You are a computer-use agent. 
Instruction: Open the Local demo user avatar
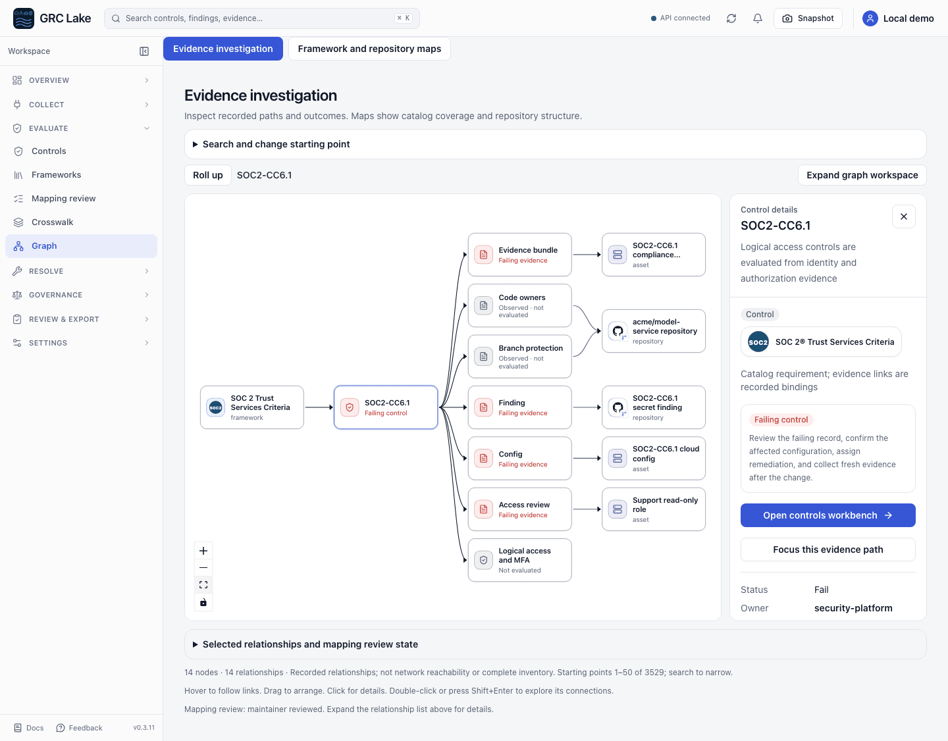pyautogui.click(x=870, y=18)
